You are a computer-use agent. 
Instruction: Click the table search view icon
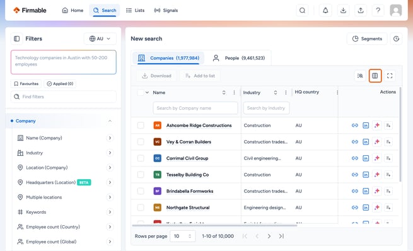pyautogui.click(x=360, y=76)
